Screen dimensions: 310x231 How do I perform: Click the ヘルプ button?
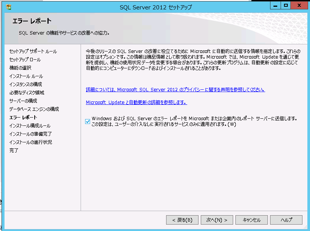coord(286,220)
